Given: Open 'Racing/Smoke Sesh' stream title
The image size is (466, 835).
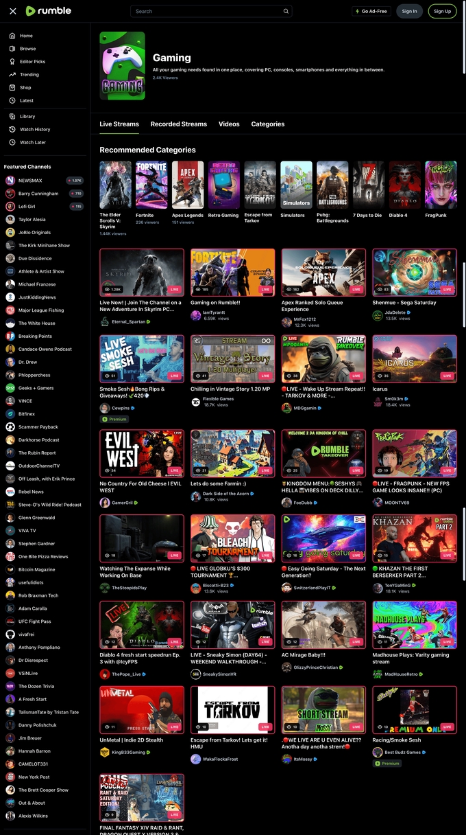Looking at the screenshot, I should [397, 740].
